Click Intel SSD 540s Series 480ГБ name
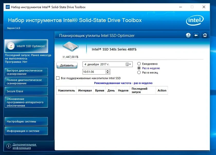The width and height of the screenshot is (216, 155). tap(114, 49)
